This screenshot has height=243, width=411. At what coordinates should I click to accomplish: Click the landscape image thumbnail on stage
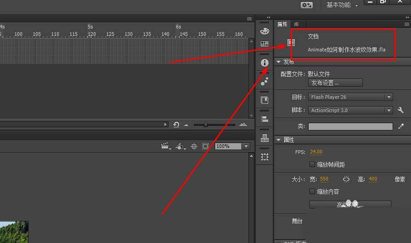[x=14, y=232]
